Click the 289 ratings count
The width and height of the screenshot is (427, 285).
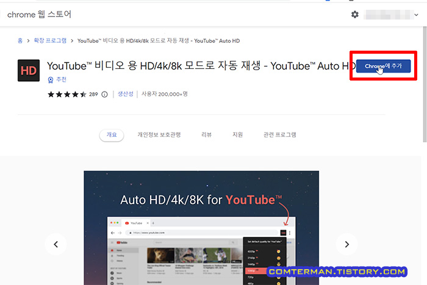click(93, 94)
